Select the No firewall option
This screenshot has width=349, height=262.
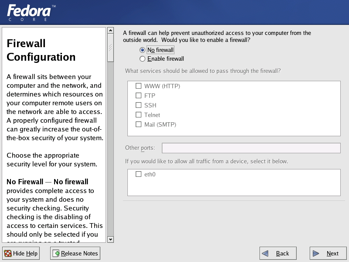[x=143, y=50]
